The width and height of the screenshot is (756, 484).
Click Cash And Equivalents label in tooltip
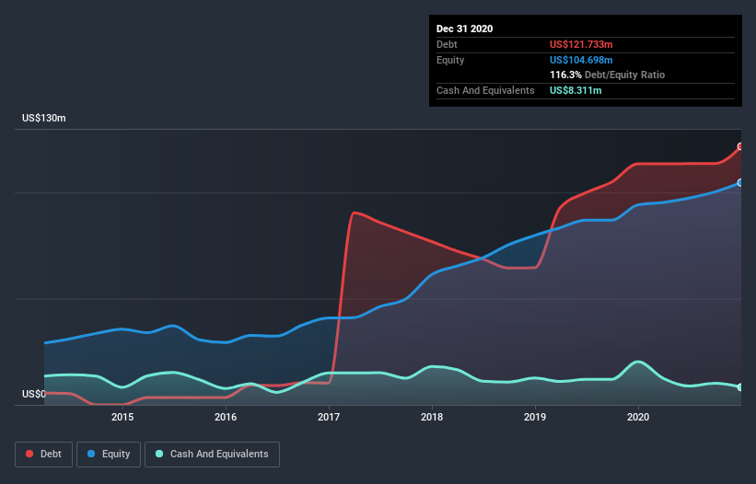pyautogui.click(x=485, y=90)
